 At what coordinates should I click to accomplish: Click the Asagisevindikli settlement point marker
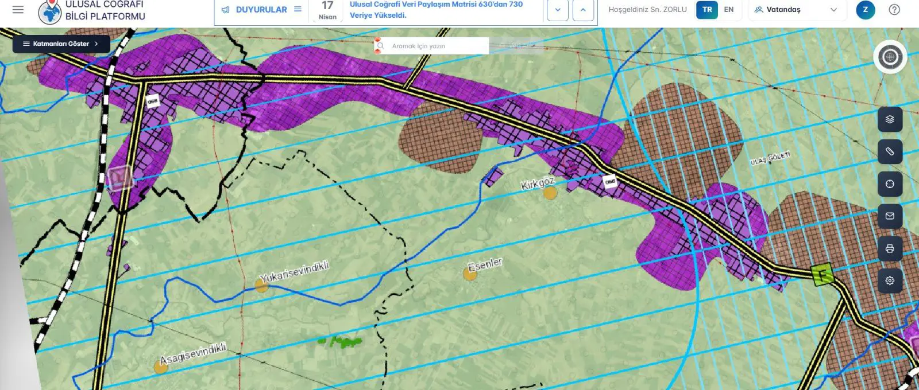pyautogui.click(x=161, y=367)
